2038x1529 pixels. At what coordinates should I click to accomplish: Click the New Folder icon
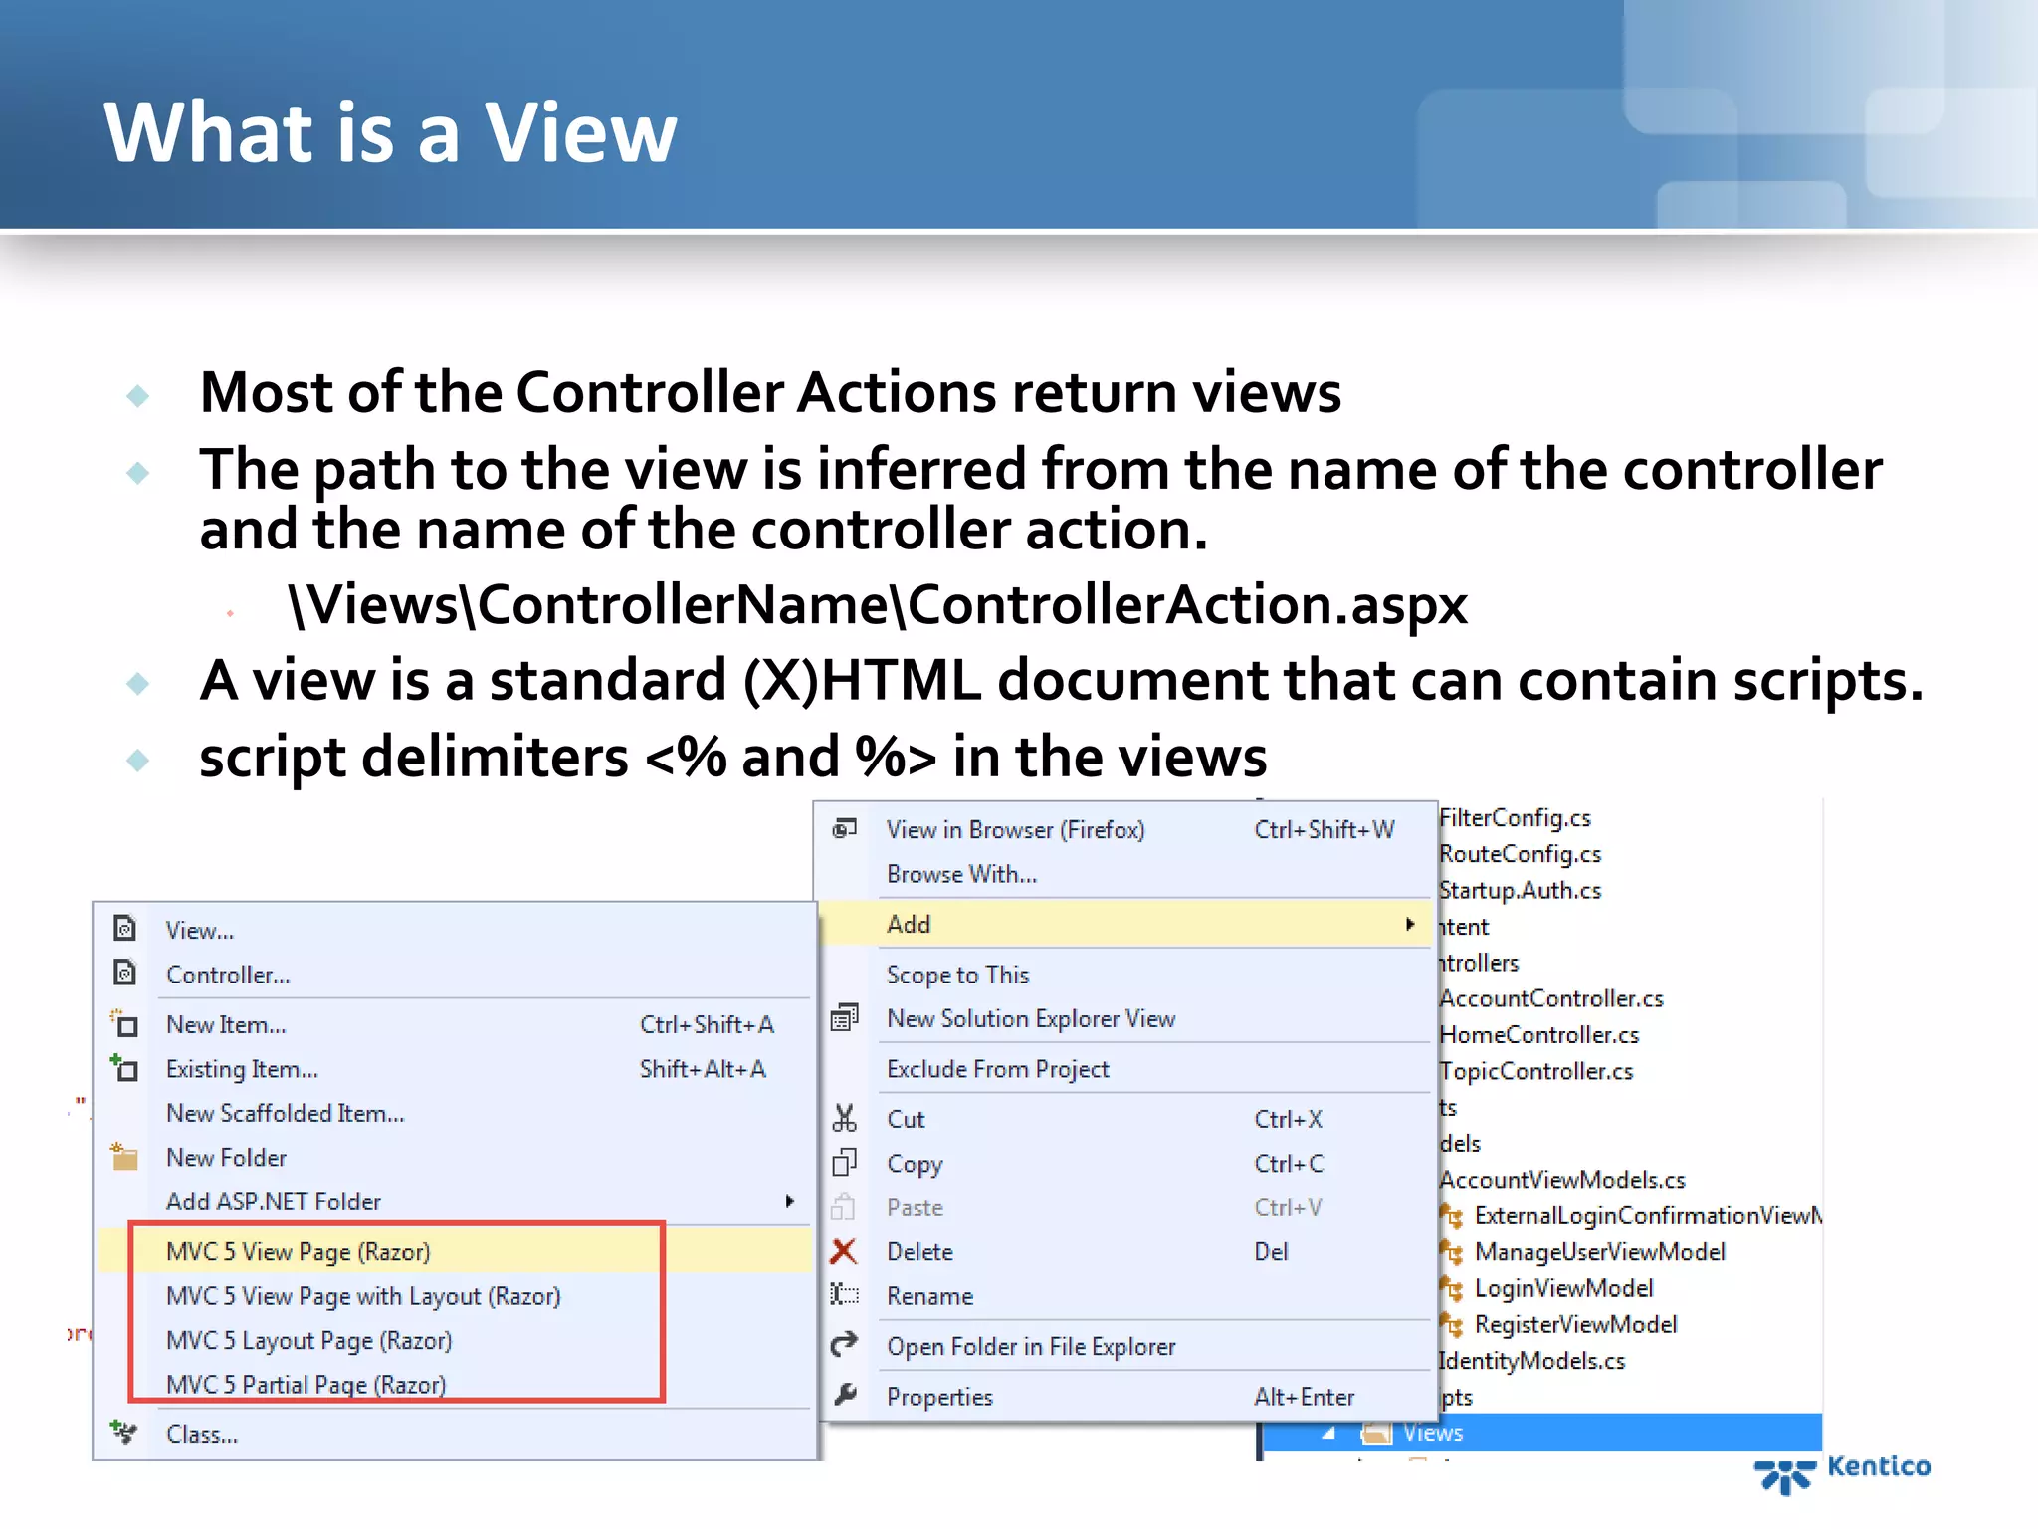tap(124, 1157)
